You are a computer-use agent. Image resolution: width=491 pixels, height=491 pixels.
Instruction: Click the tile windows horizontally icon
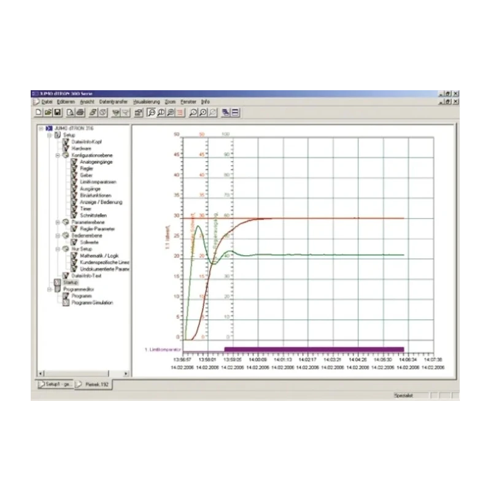(235, 112)
